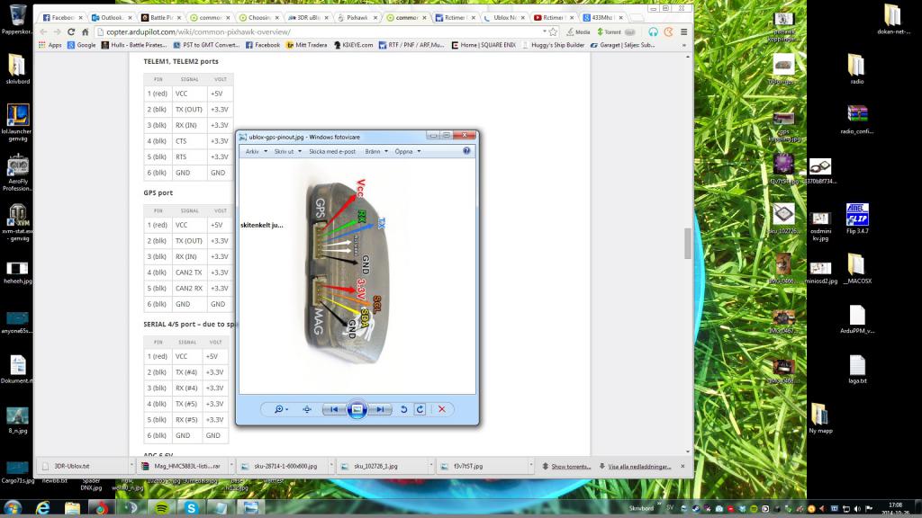
Task: Switch to the Facebook tab
Action: pos(63,18)
